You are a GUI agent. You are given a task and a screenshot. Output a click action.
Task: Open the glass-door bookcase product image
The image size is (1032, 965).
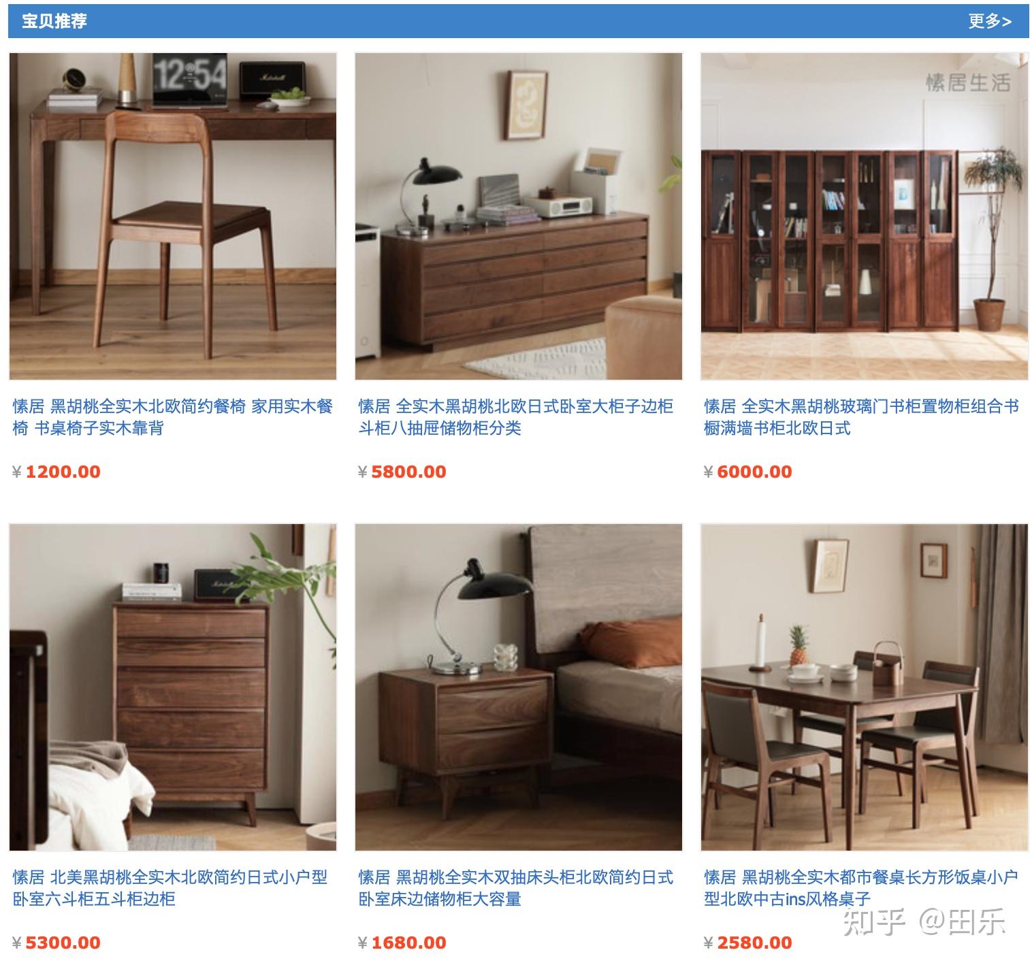865,216
